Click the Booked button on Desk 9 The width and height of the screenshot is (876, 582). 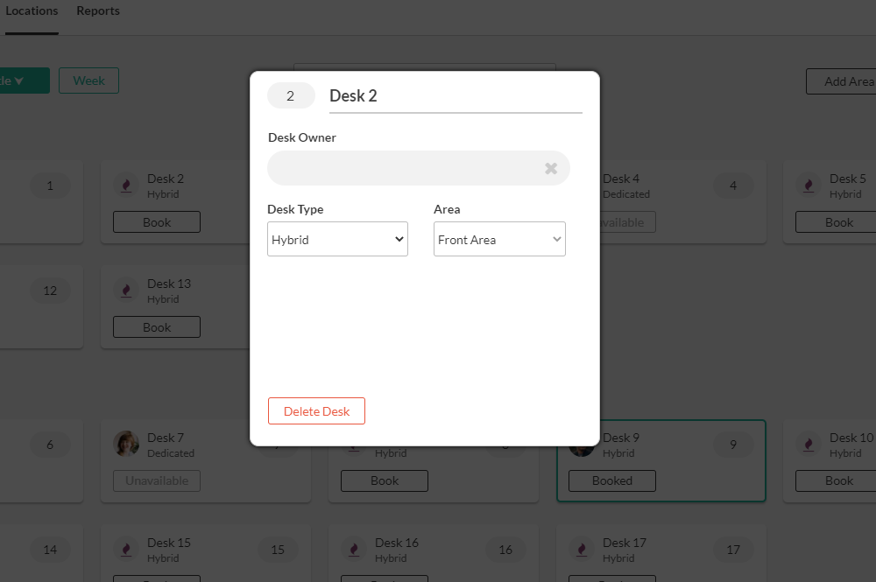[611, 481]
